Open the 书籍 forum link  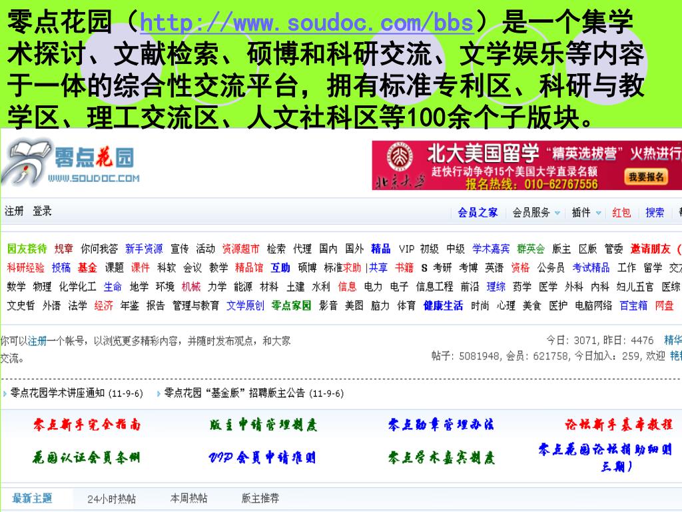click(404, 267)
